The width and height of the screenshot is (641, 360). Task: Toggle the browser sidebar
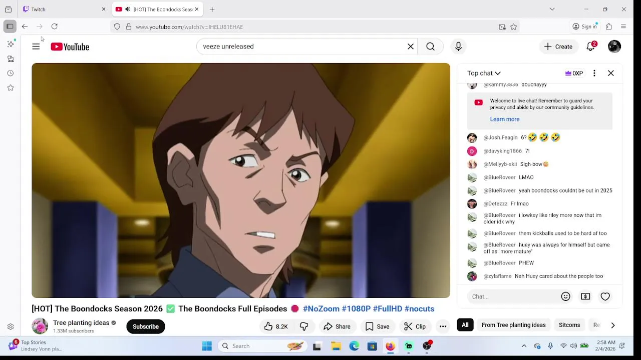point(10,26)
